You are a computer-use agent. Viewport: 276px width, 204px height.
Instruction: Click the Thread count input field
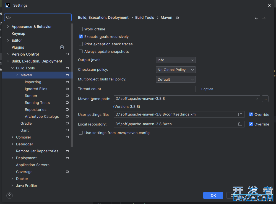click(x=176, y=89)
